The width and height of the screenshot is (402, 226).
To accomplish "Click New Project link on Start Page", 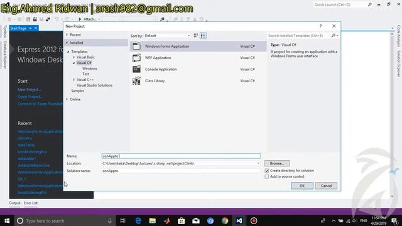I will click(30, 90).
